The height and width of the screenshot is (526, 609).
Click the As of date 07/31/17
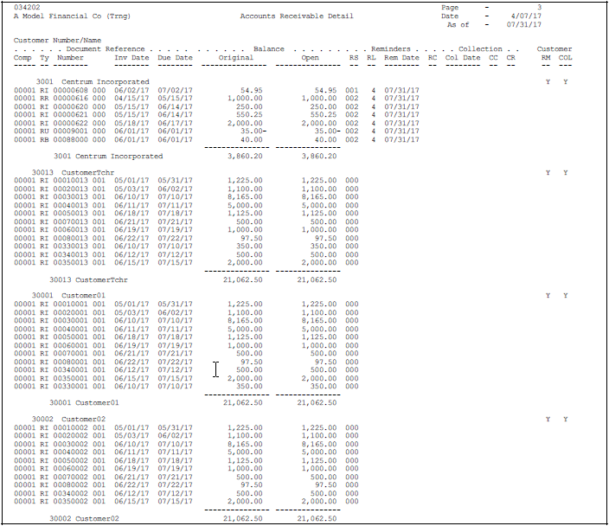point(523,25)
